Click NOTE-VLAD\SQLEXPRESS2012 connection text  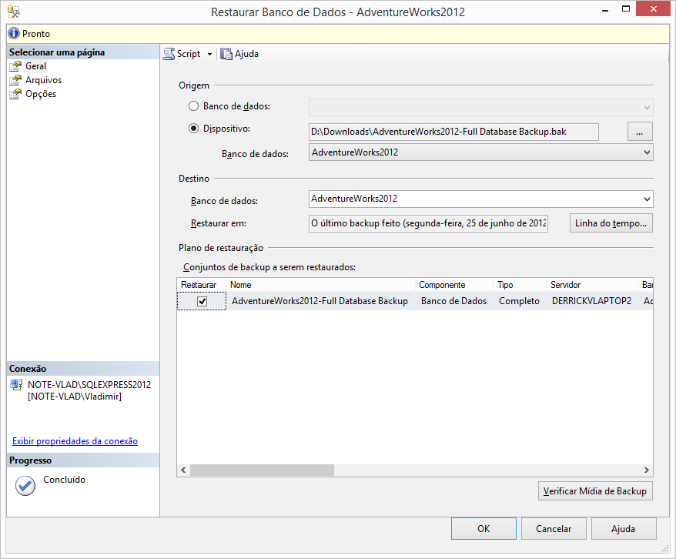89,384
